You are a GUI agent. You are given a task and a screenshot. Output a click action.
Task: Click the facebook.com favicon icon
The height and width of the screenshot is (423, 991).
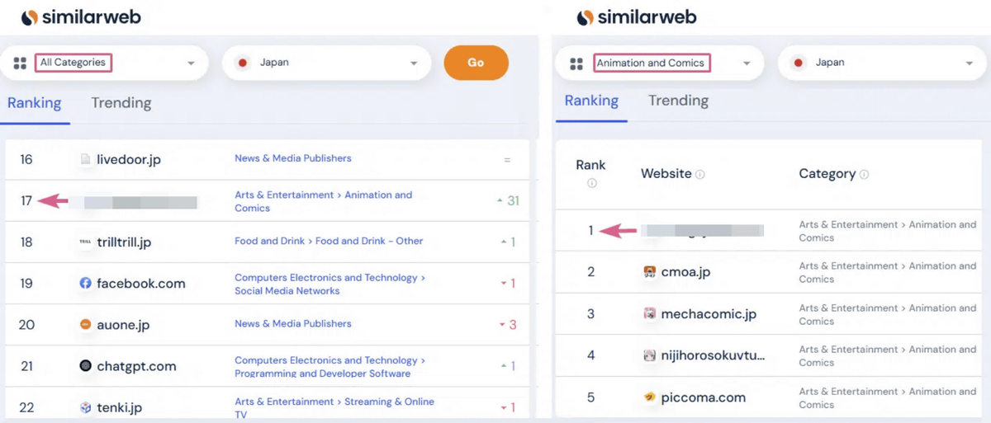coord(85,283)
